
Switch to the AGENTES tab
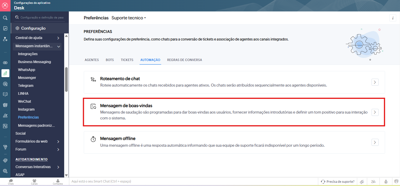click(x=92, y=60)
